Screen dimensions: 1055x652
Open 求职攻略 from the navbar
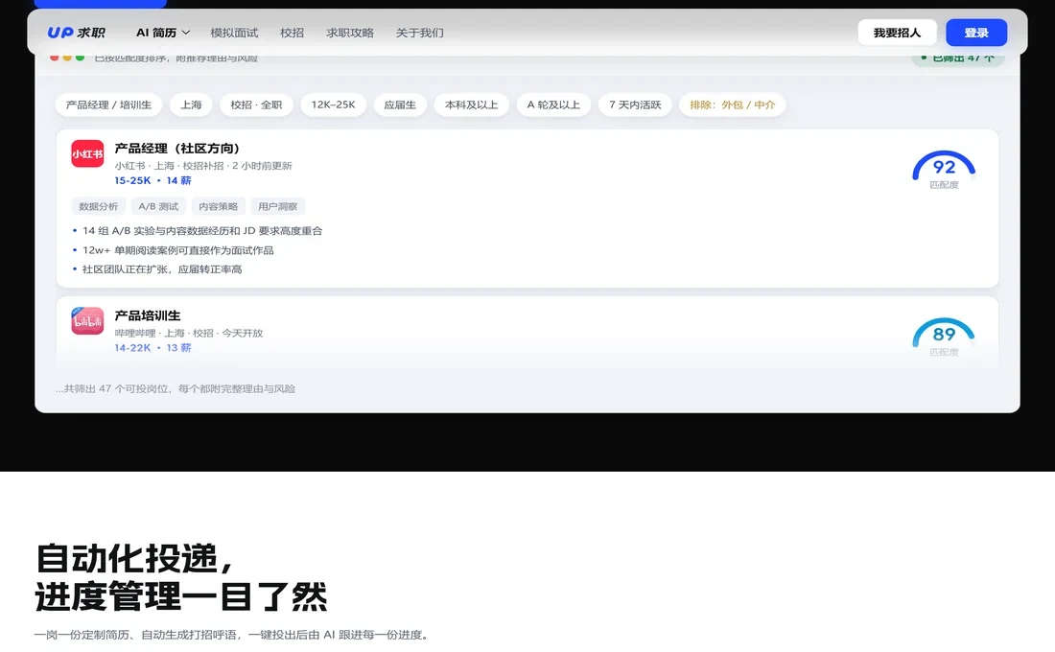click(350, 33)
